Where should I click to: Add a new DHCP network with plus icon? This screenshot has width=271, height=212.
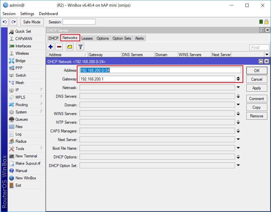click(50, 47)
